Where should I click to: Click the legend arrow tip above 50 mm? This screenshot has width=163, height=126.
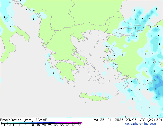(x=81, y=123)
